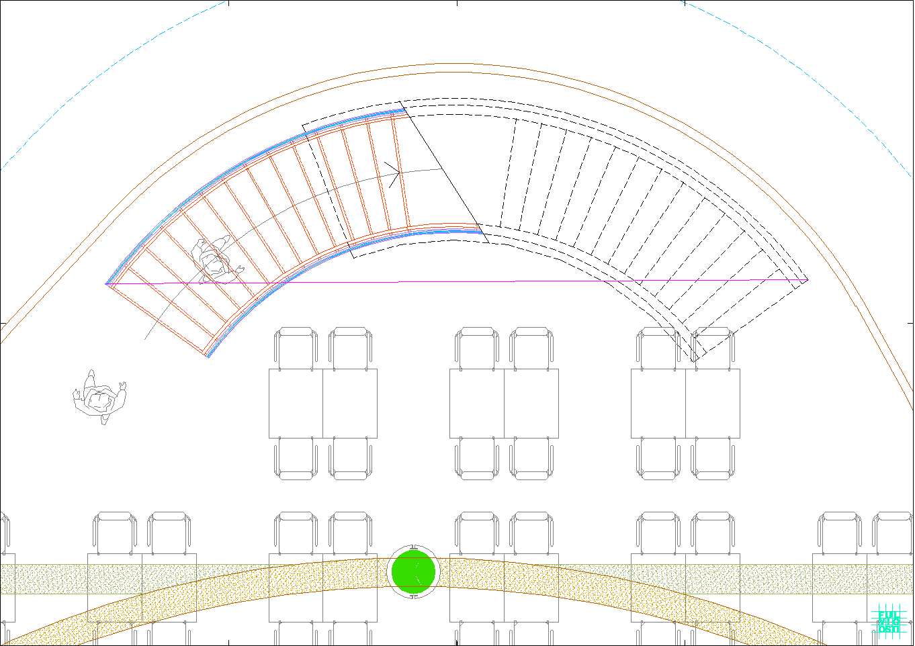Click the person figure standing beside the tables
The width and height of the screenshot is (915, 646).
coord(99,398)
